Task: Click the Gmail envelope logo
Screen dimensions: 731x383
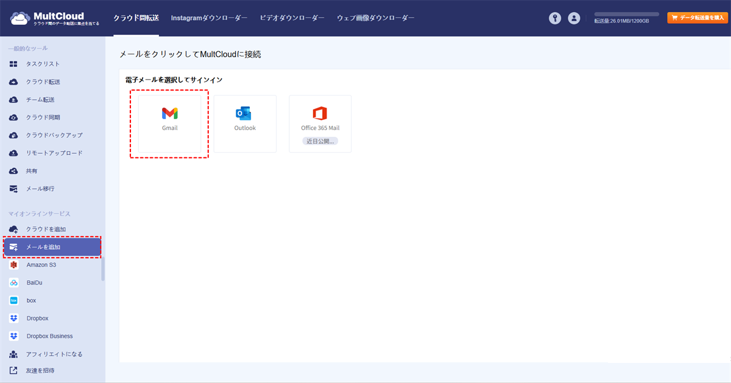Action: [169, 113]
